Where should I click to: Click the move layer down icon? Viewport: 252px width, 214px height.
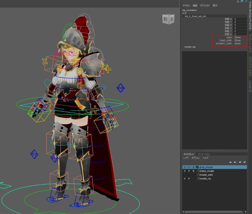[235, 162]
